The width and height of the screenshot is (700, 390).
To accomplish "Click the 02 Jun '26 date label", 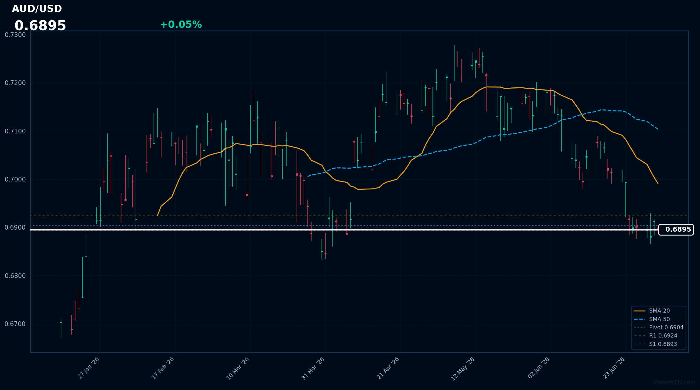I will (539, 368).
